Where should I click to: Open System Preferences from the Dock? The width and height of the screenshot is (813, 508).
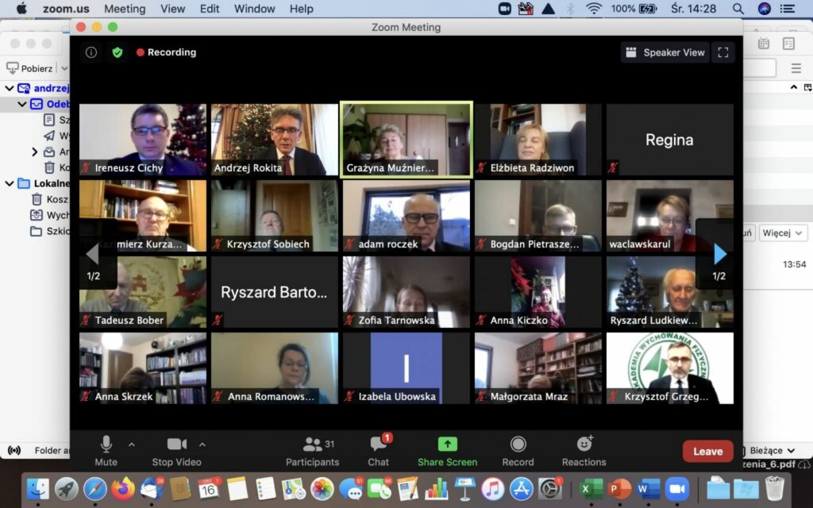pos(549,489)
